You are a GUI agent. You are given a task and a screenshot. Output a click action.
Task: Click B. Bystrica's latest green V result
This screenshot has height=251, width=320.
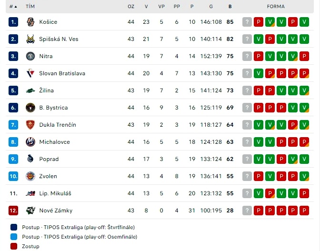pyautogui.click(x=293, y=108)
